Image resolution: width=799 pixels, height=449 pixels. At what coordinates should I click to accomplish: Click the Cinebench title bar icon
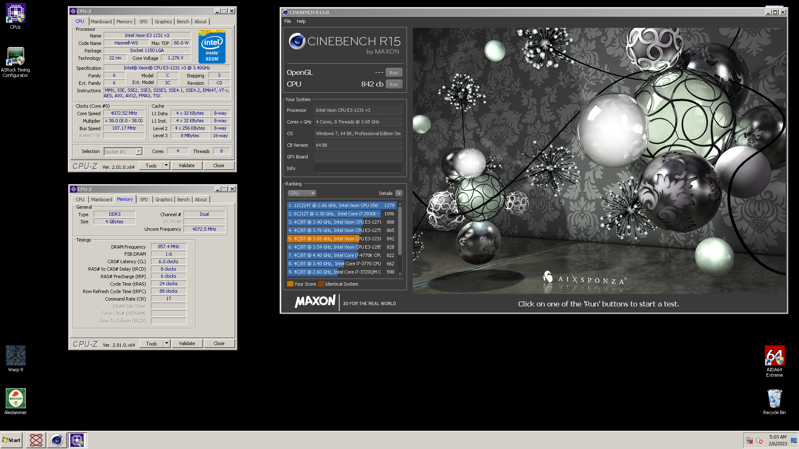click(285, 12)
